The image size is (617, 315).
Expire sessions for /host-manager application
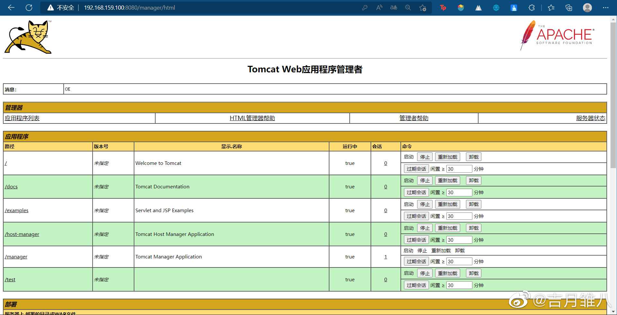416,240
